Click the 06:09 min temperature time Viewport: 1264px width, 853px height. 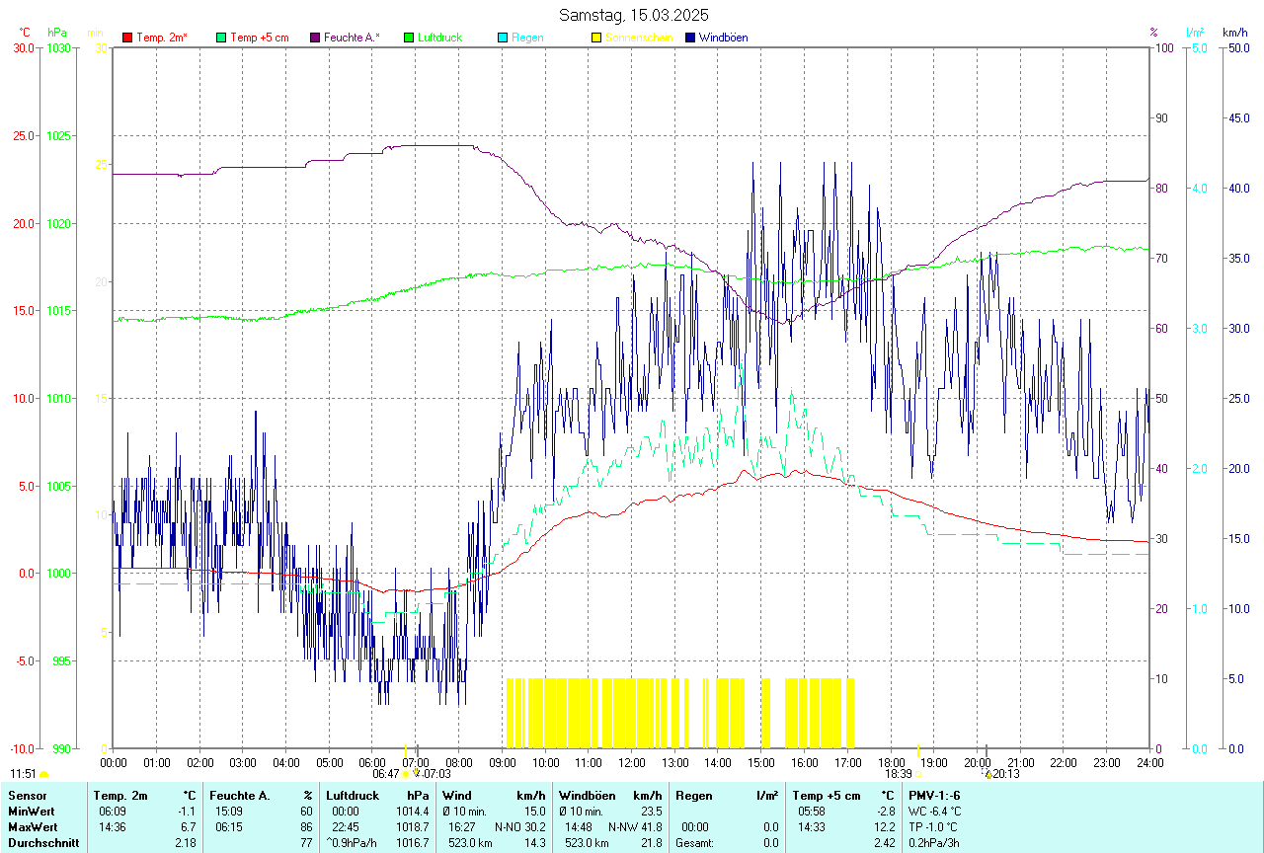click(113, 812)
